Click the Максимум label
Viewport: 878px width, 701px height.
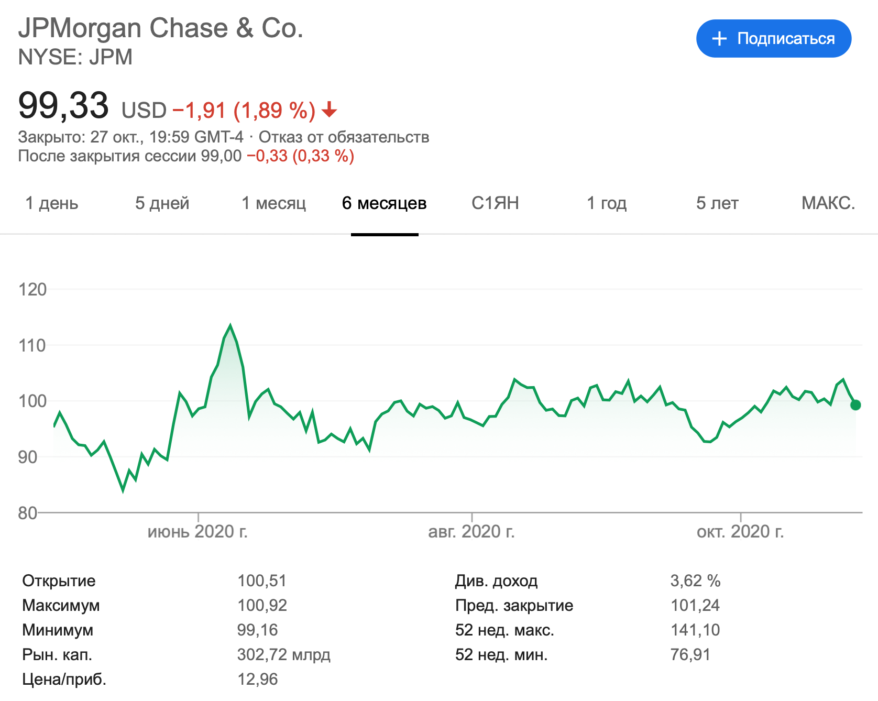[x=61, y=605]
